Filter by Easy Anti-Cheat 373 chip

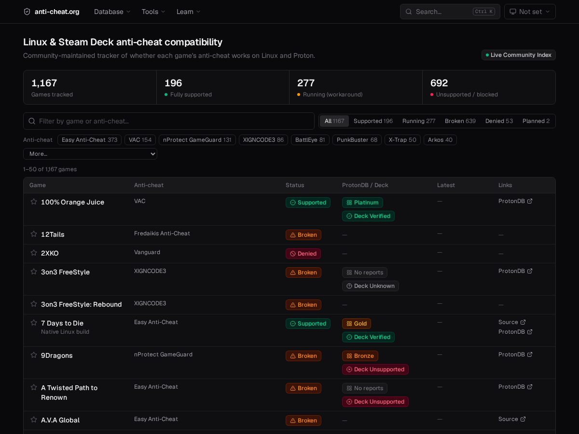tap(90, 140)
